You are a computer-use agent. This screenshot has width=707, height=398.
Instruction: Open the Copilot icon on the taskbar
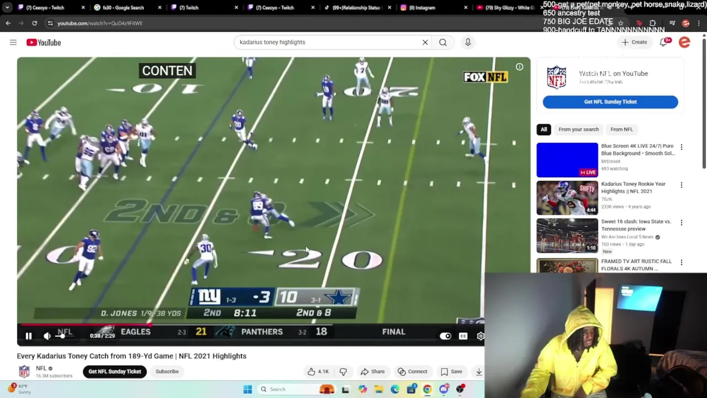(362, 389)
